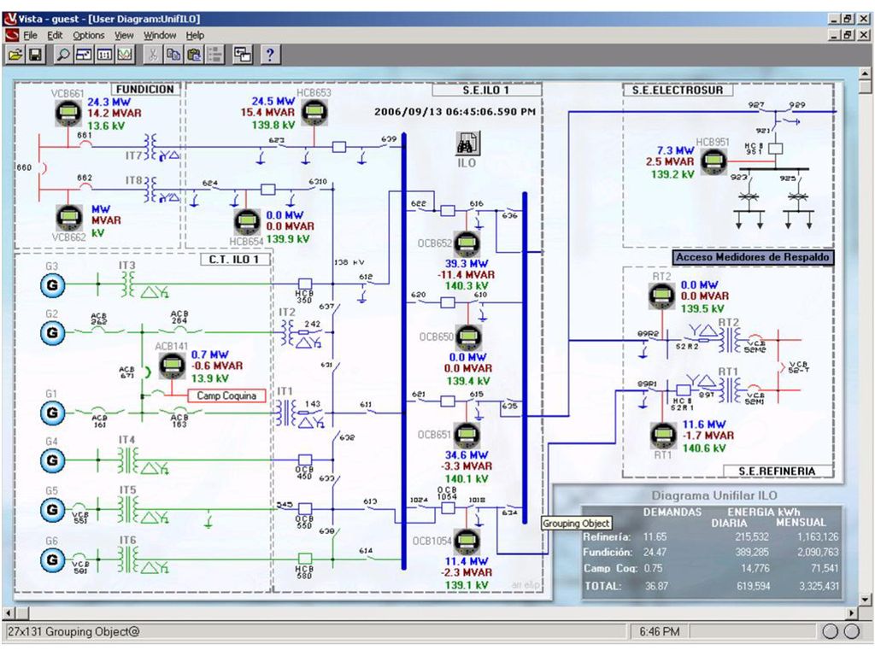Viewport: 875px width, 656px height.
Task: Open the OCB651 meter icon
Action: coord(467,435)
